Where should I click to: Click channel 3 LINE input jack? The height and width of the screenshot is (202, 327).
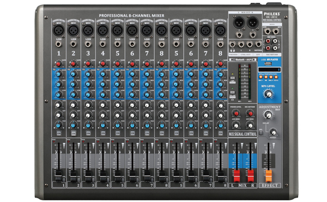(x=88, y=44)
